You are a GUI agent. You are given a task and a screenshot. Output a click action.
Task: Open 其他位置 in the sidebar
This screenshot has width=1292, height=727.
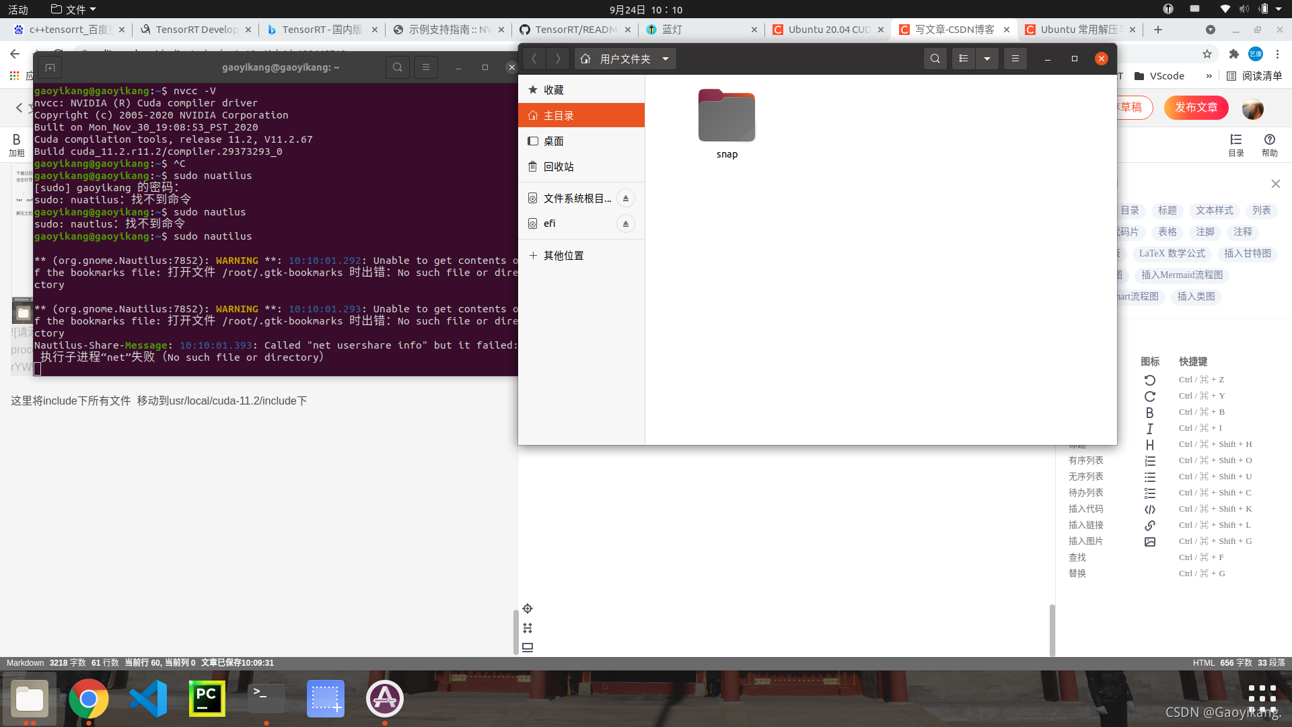click(x=563, y=256)
